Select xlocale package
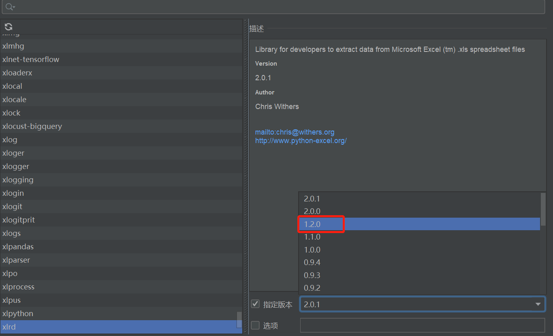 (121, 99)
